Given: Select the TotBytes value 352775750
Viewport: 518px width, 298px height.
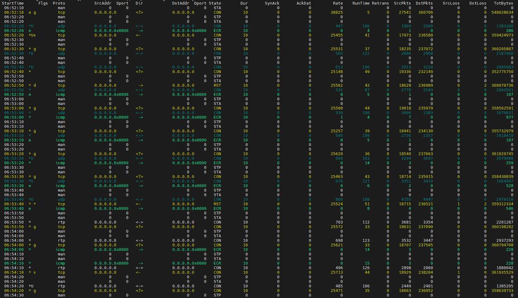Looking at the screenshot, I should point(502,72).
